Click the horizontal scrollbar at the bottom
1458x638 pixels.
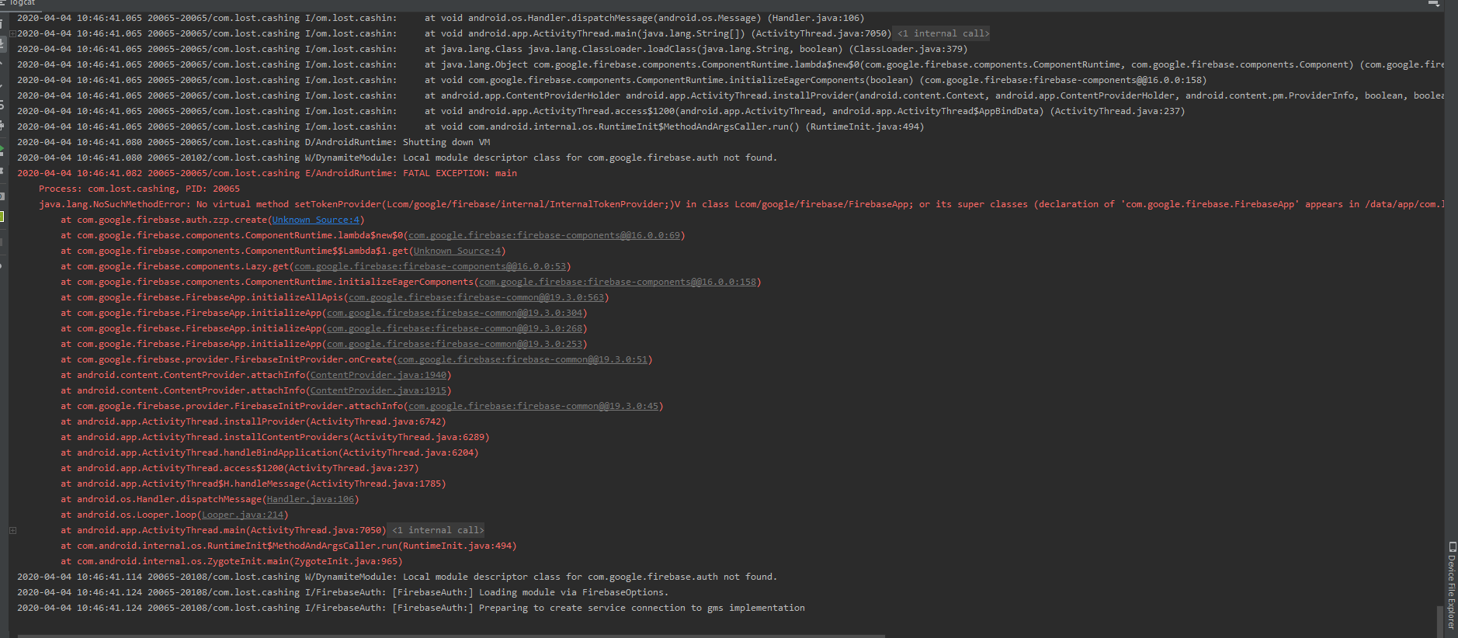tap(451, 636)
